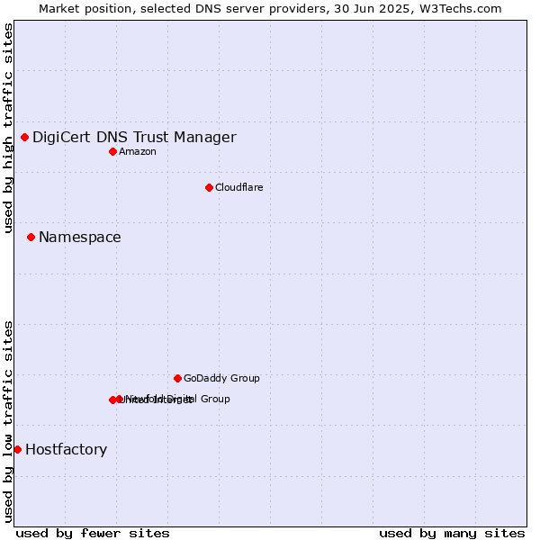
Task: Click the 'Amazon' label text
Action: tap(138, 152)
